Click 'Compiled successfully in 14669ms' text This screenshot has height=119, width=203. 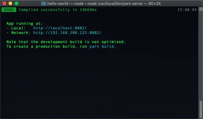pos(58,10)
